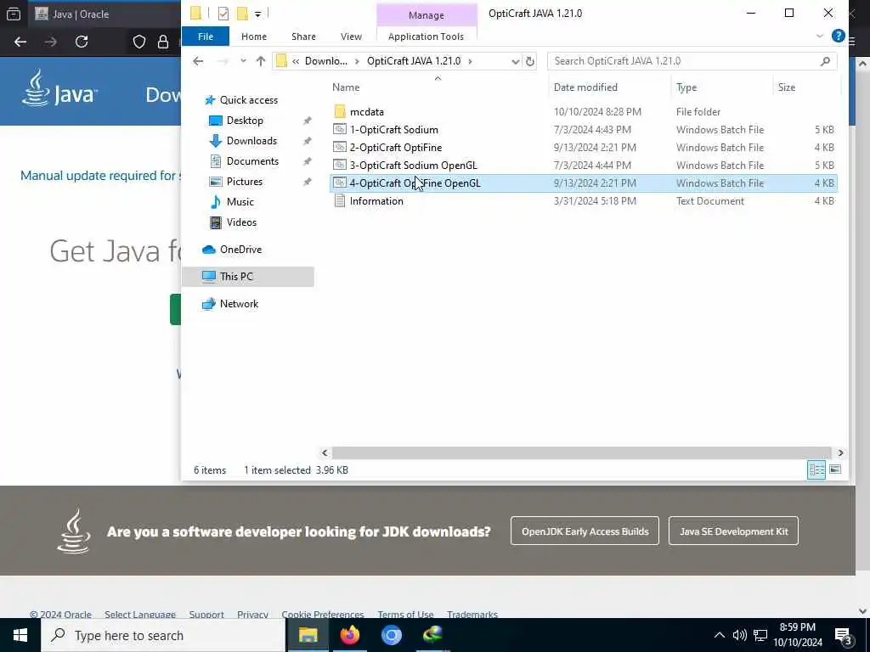Open Downloads in navigation pane
This screenshot has height=652, width=870.
point(251,141)
